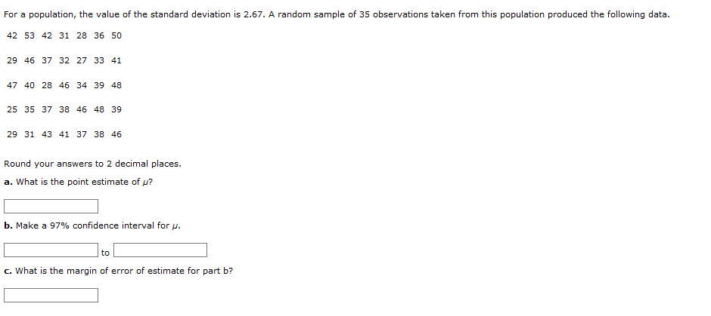Select the confidence interval lower bound field
This screenshot has width=711, height=316.
coord(51,250)
